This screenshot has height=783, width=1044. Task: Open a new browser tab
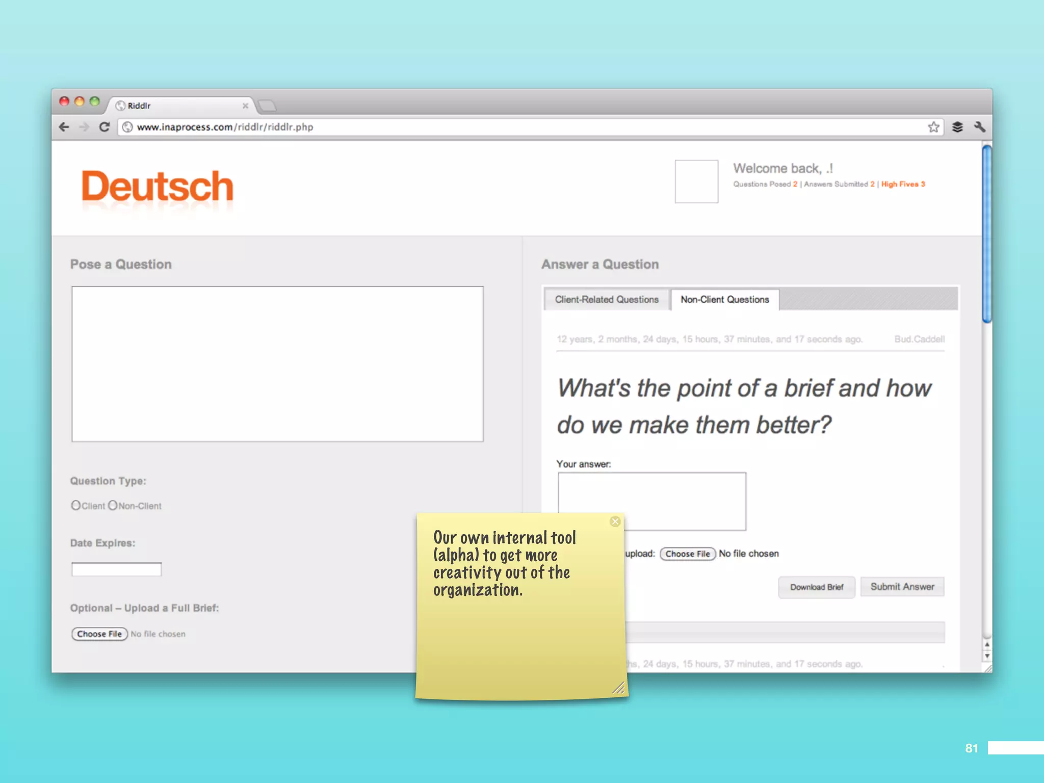(267, 106)
